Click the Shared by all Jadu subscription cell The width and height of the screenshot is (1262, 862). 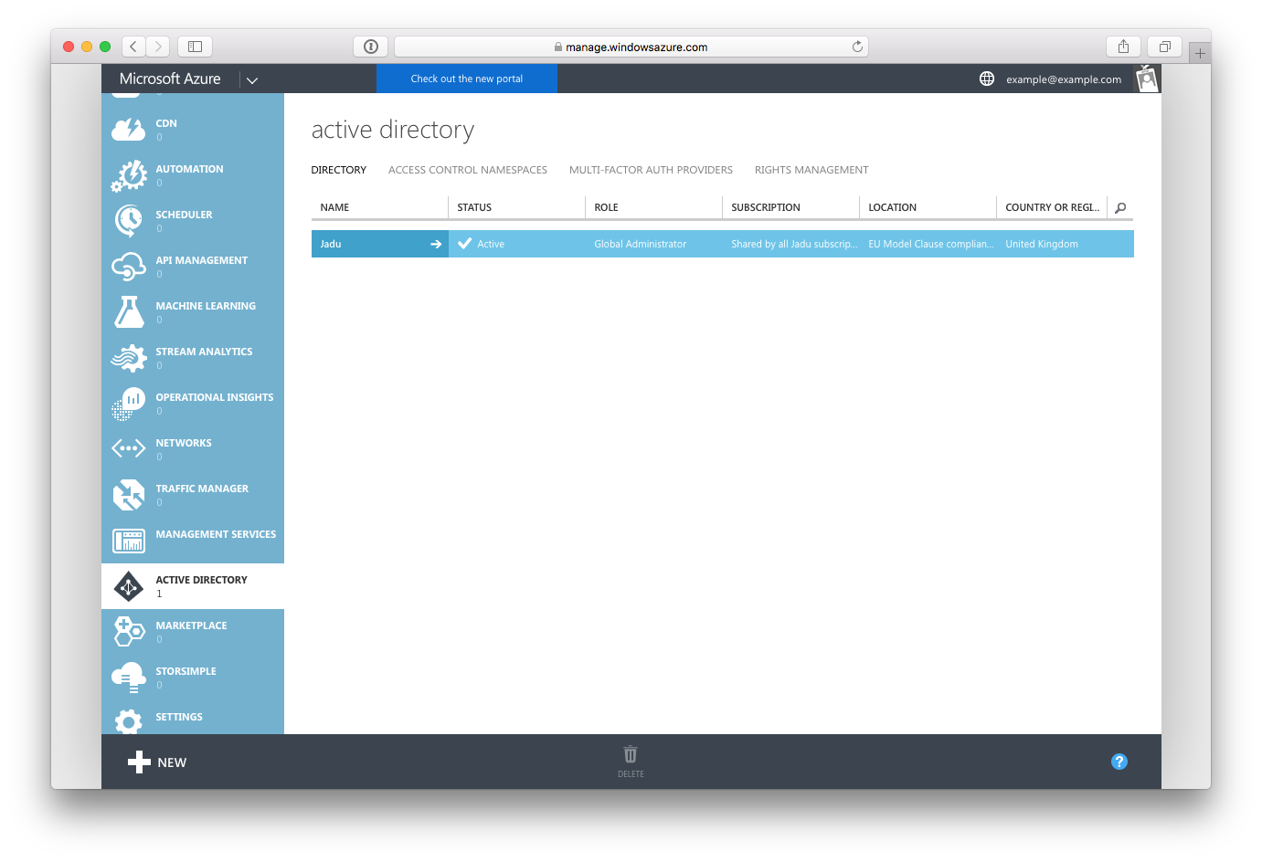(790, 244)
